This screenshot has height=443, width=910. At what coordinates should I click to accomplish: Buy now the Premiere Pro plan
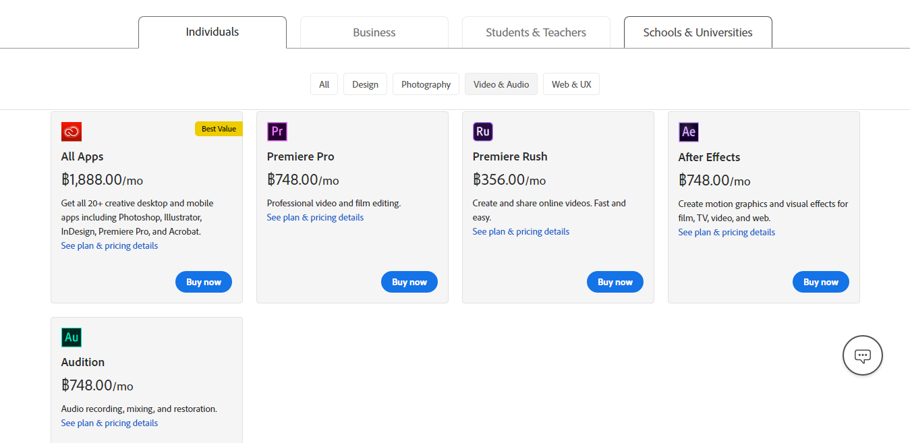[409, 282]
